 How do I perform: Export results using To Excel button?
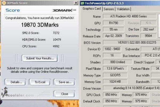click(40, 82)
